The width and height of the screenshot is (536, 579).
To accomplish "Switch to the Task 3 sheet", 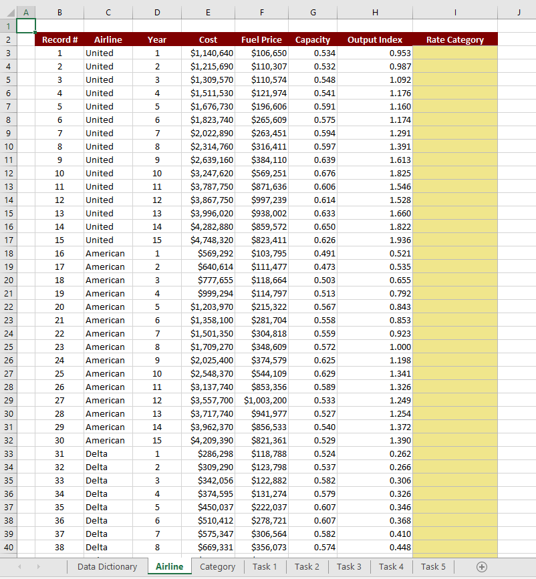I will (x=349, y=566).
